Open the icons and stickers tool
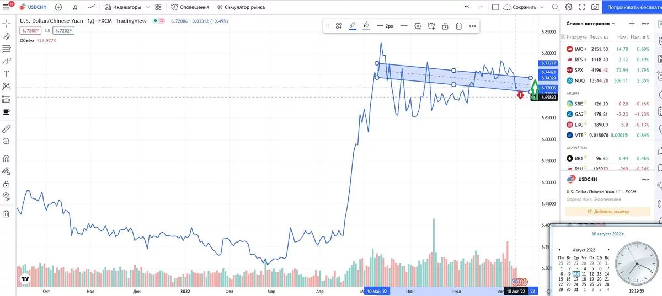Screen dimensions: 662x296 (6, 112)
